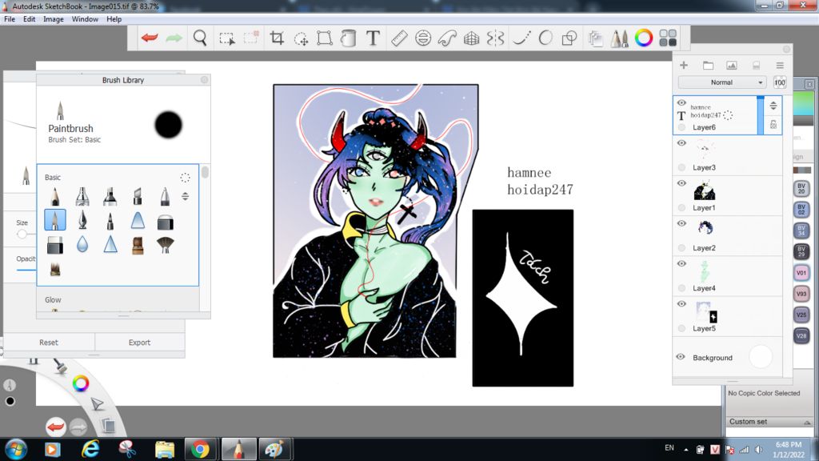Enable the Ellipse guide tool
This screenshot has width=819, height=461.
click(x=423, y=38)
